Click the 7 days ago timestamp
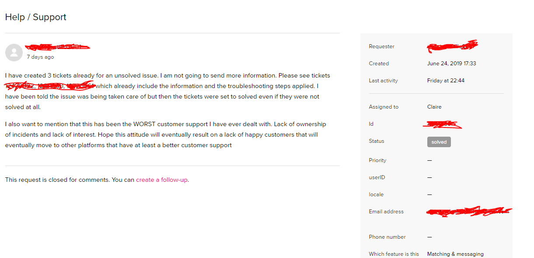534x258 pixels. coord(40,57)
